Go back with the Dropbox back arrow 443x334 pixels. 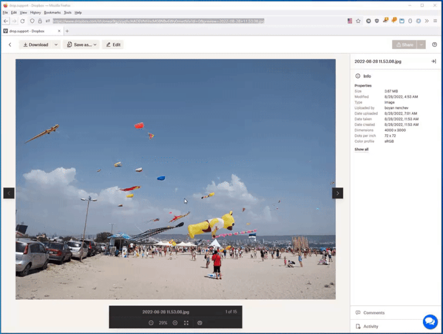10,45
